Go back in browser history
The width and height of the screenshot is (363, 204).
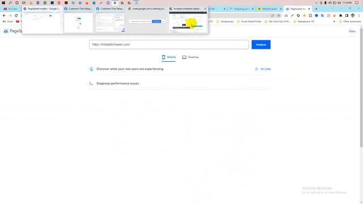point(4,15)
